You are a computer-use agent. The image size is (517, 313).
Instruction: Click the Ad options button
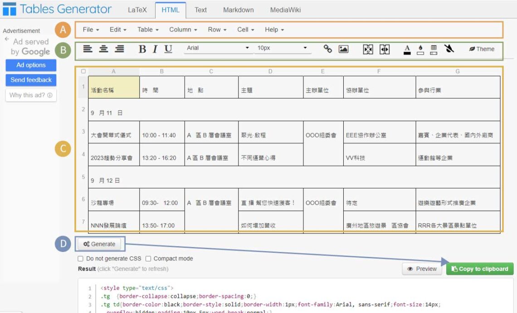(x=31, y=65)
